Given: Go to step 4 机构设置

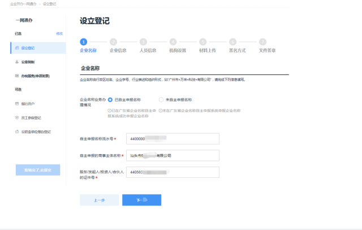Looking at the screenshot, I should point(173,42).
